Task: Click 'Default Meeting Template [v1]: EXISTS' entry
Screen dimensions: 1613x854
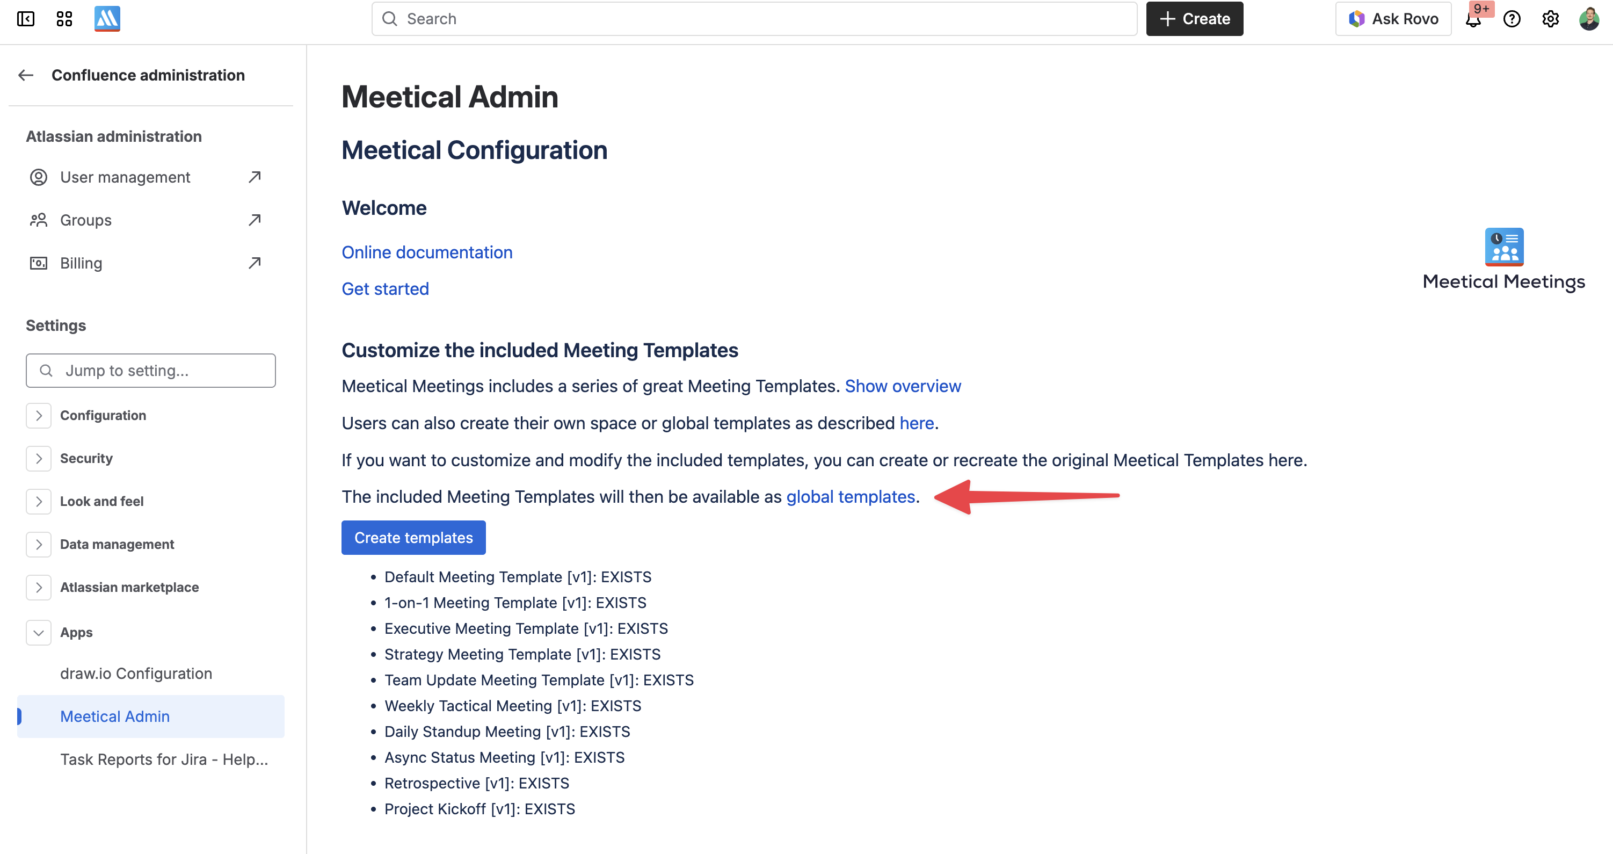Action: (x=518, y=577)
